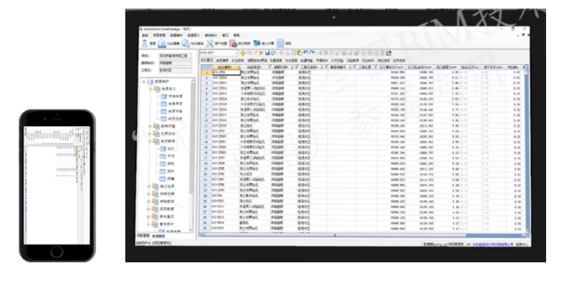Click the table's vertical scrollbar
The width and height of the screenshot is (564, 281).
(527, 149)
